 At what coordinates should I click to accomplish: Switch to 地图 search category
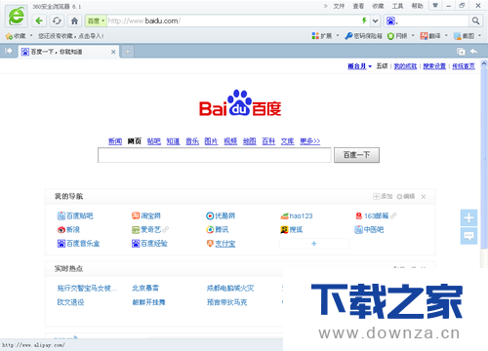[x=250, y=141]
